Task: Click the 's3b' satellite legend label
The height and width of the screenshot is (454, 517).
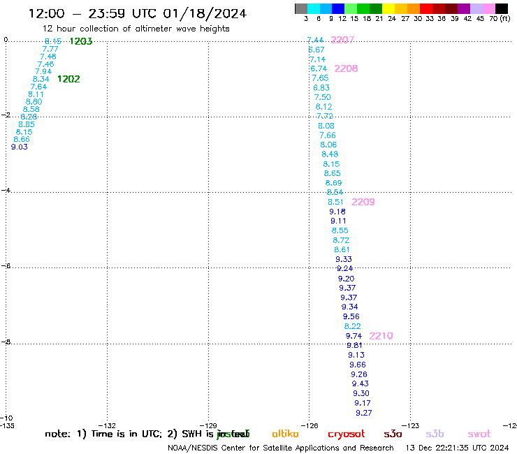Action: 435,434
